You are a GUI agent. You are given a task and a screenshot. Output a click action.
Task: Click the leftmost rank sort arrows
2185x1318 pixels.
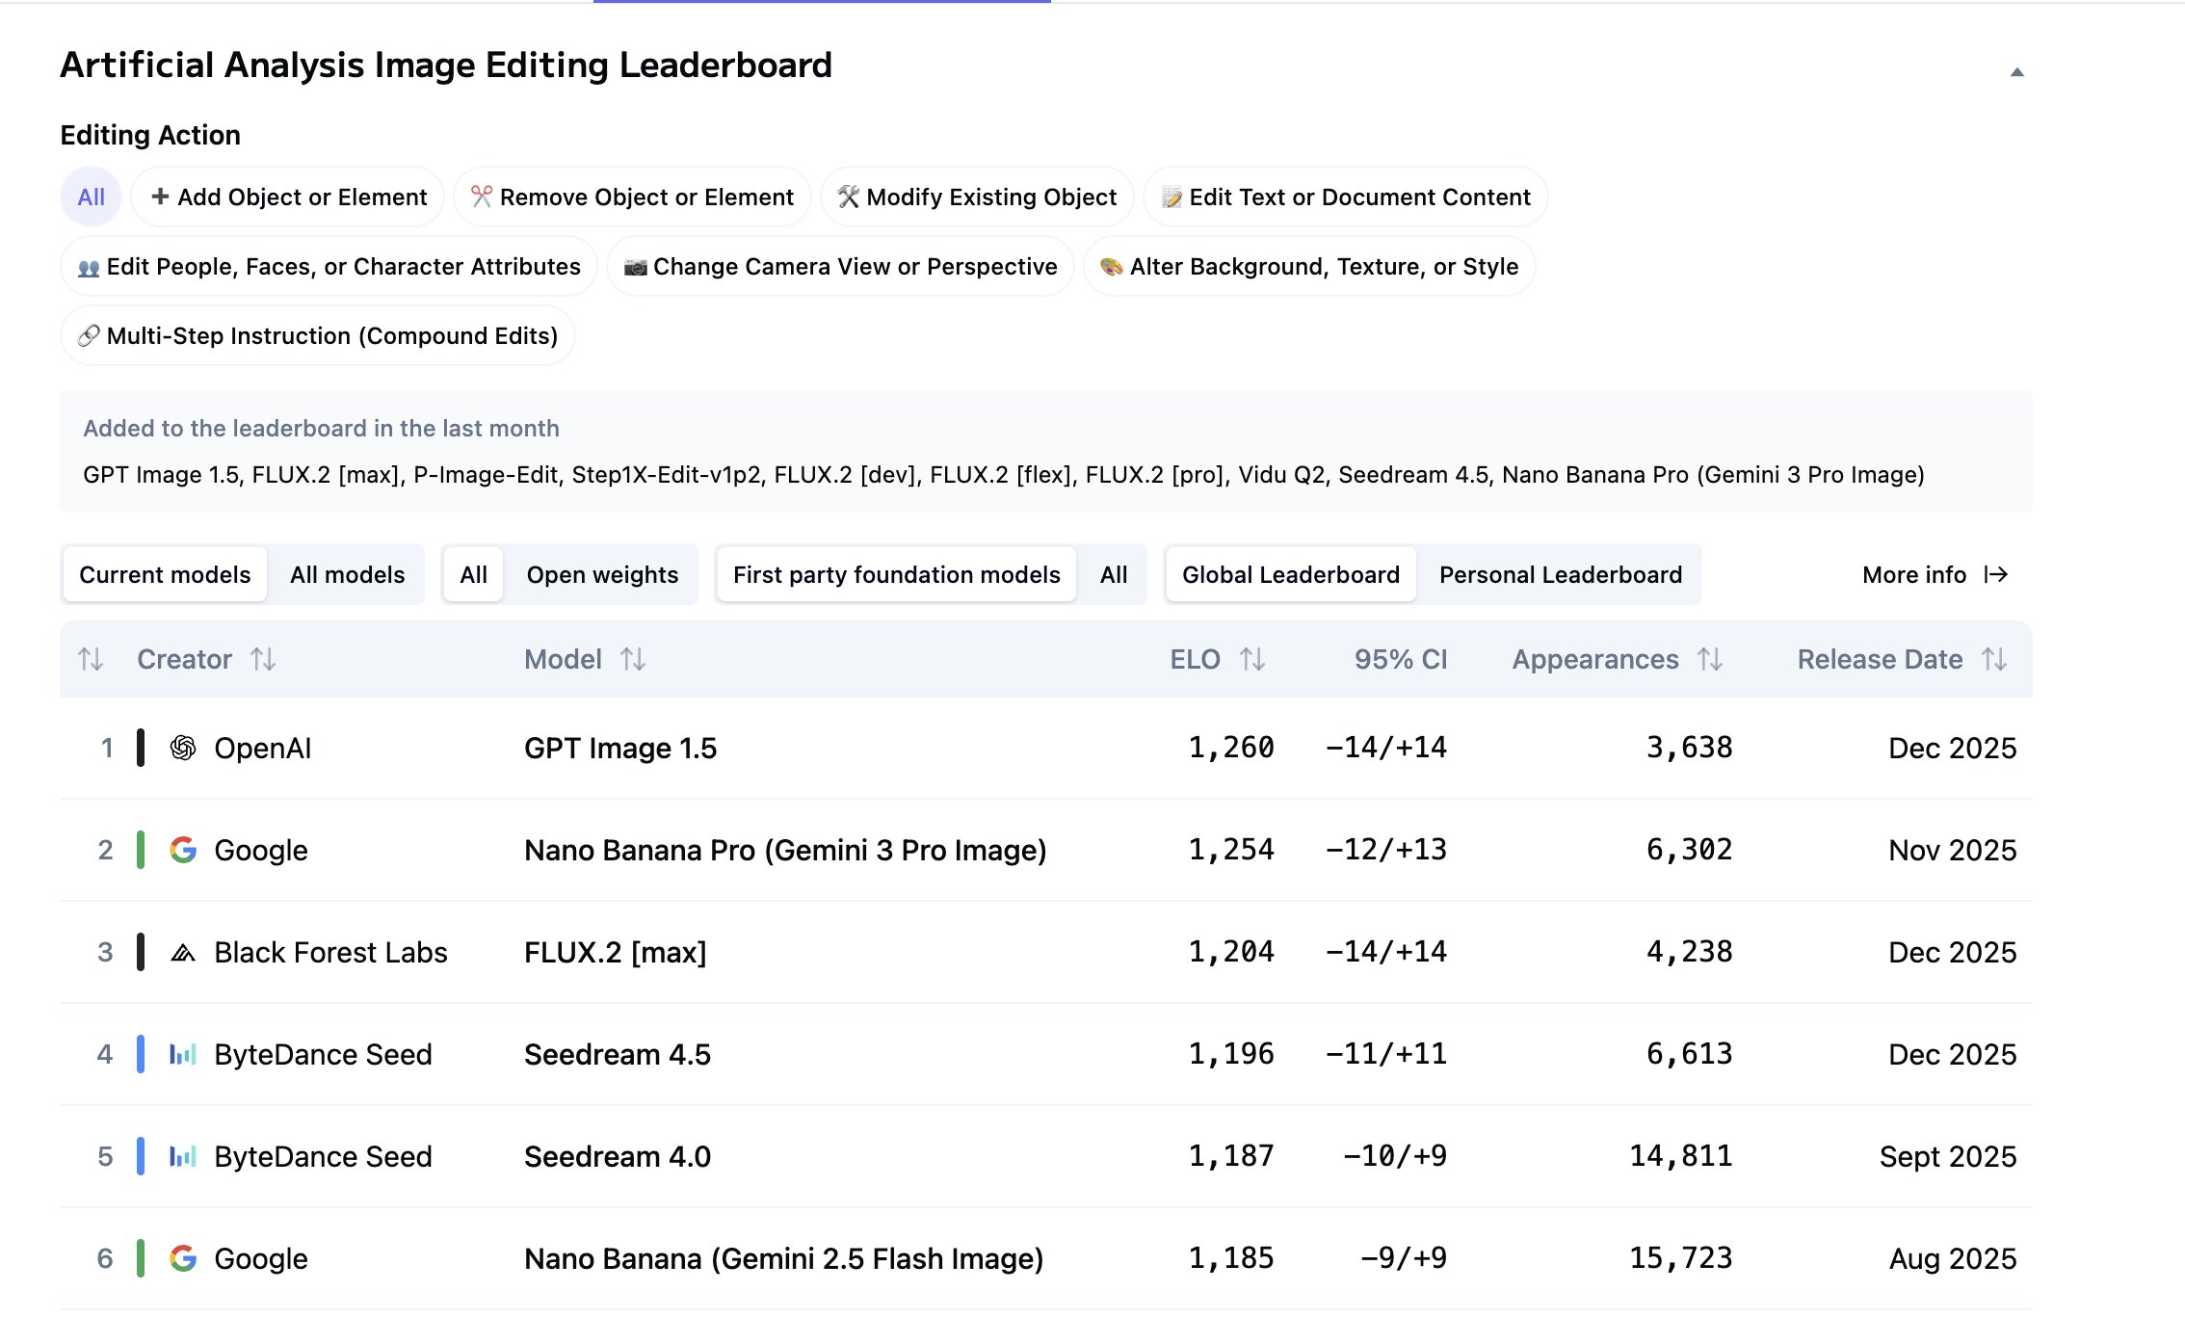(91, 659)
